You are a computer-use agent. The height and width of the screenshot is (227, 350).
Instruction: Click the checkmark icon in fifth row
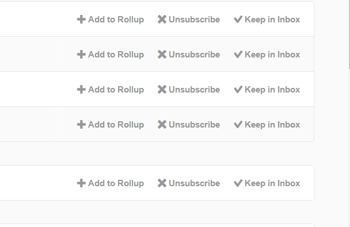pos(238,183)
